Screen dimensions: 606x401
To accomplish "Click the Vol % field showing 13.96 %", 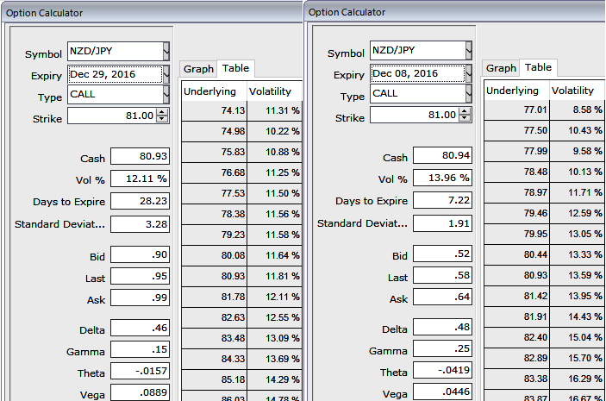I will (x=442, y=178).
